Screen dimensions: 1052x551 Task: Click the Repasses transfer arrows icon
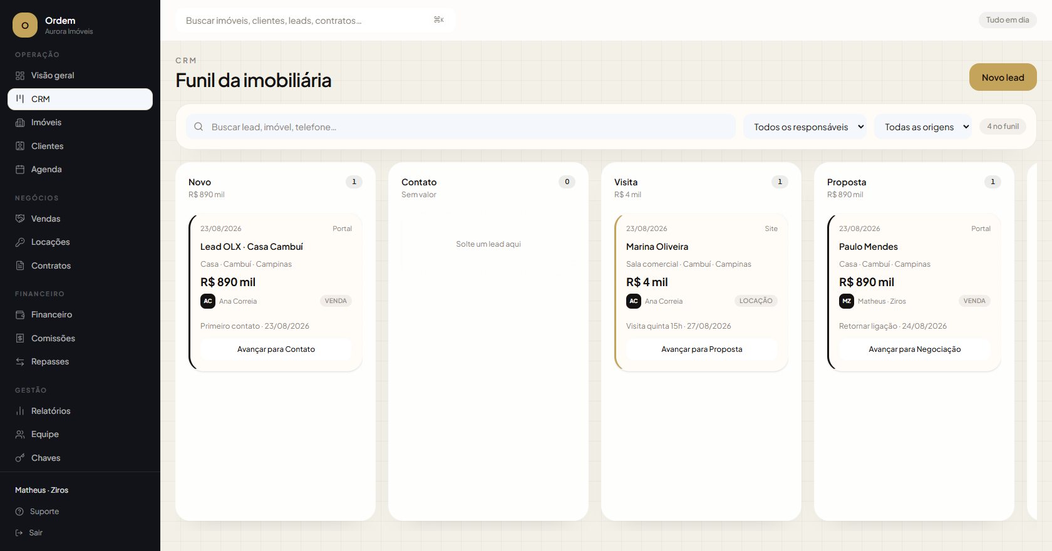click(20, 362)
